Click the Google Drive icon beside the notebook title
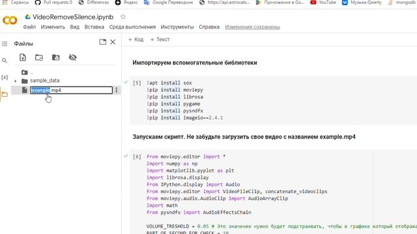The image size is (417, 234). [x=27, y=17]
